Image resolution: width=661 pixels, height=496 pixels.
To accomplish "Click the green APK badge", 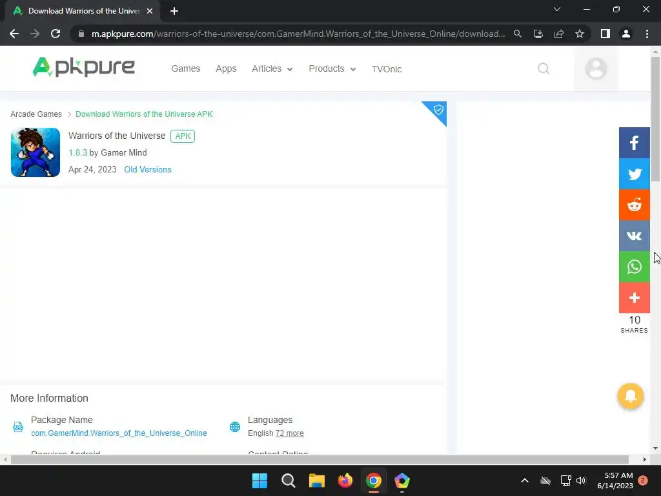I will [183, 136].
